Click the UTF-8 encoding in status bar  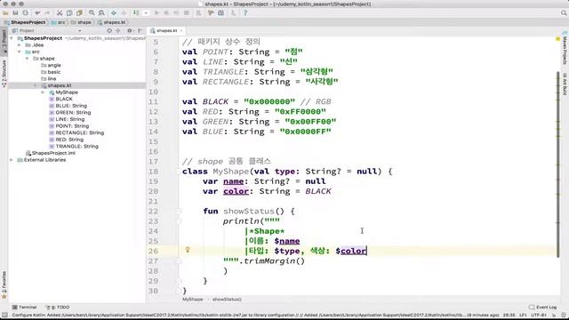pos(540,316)
